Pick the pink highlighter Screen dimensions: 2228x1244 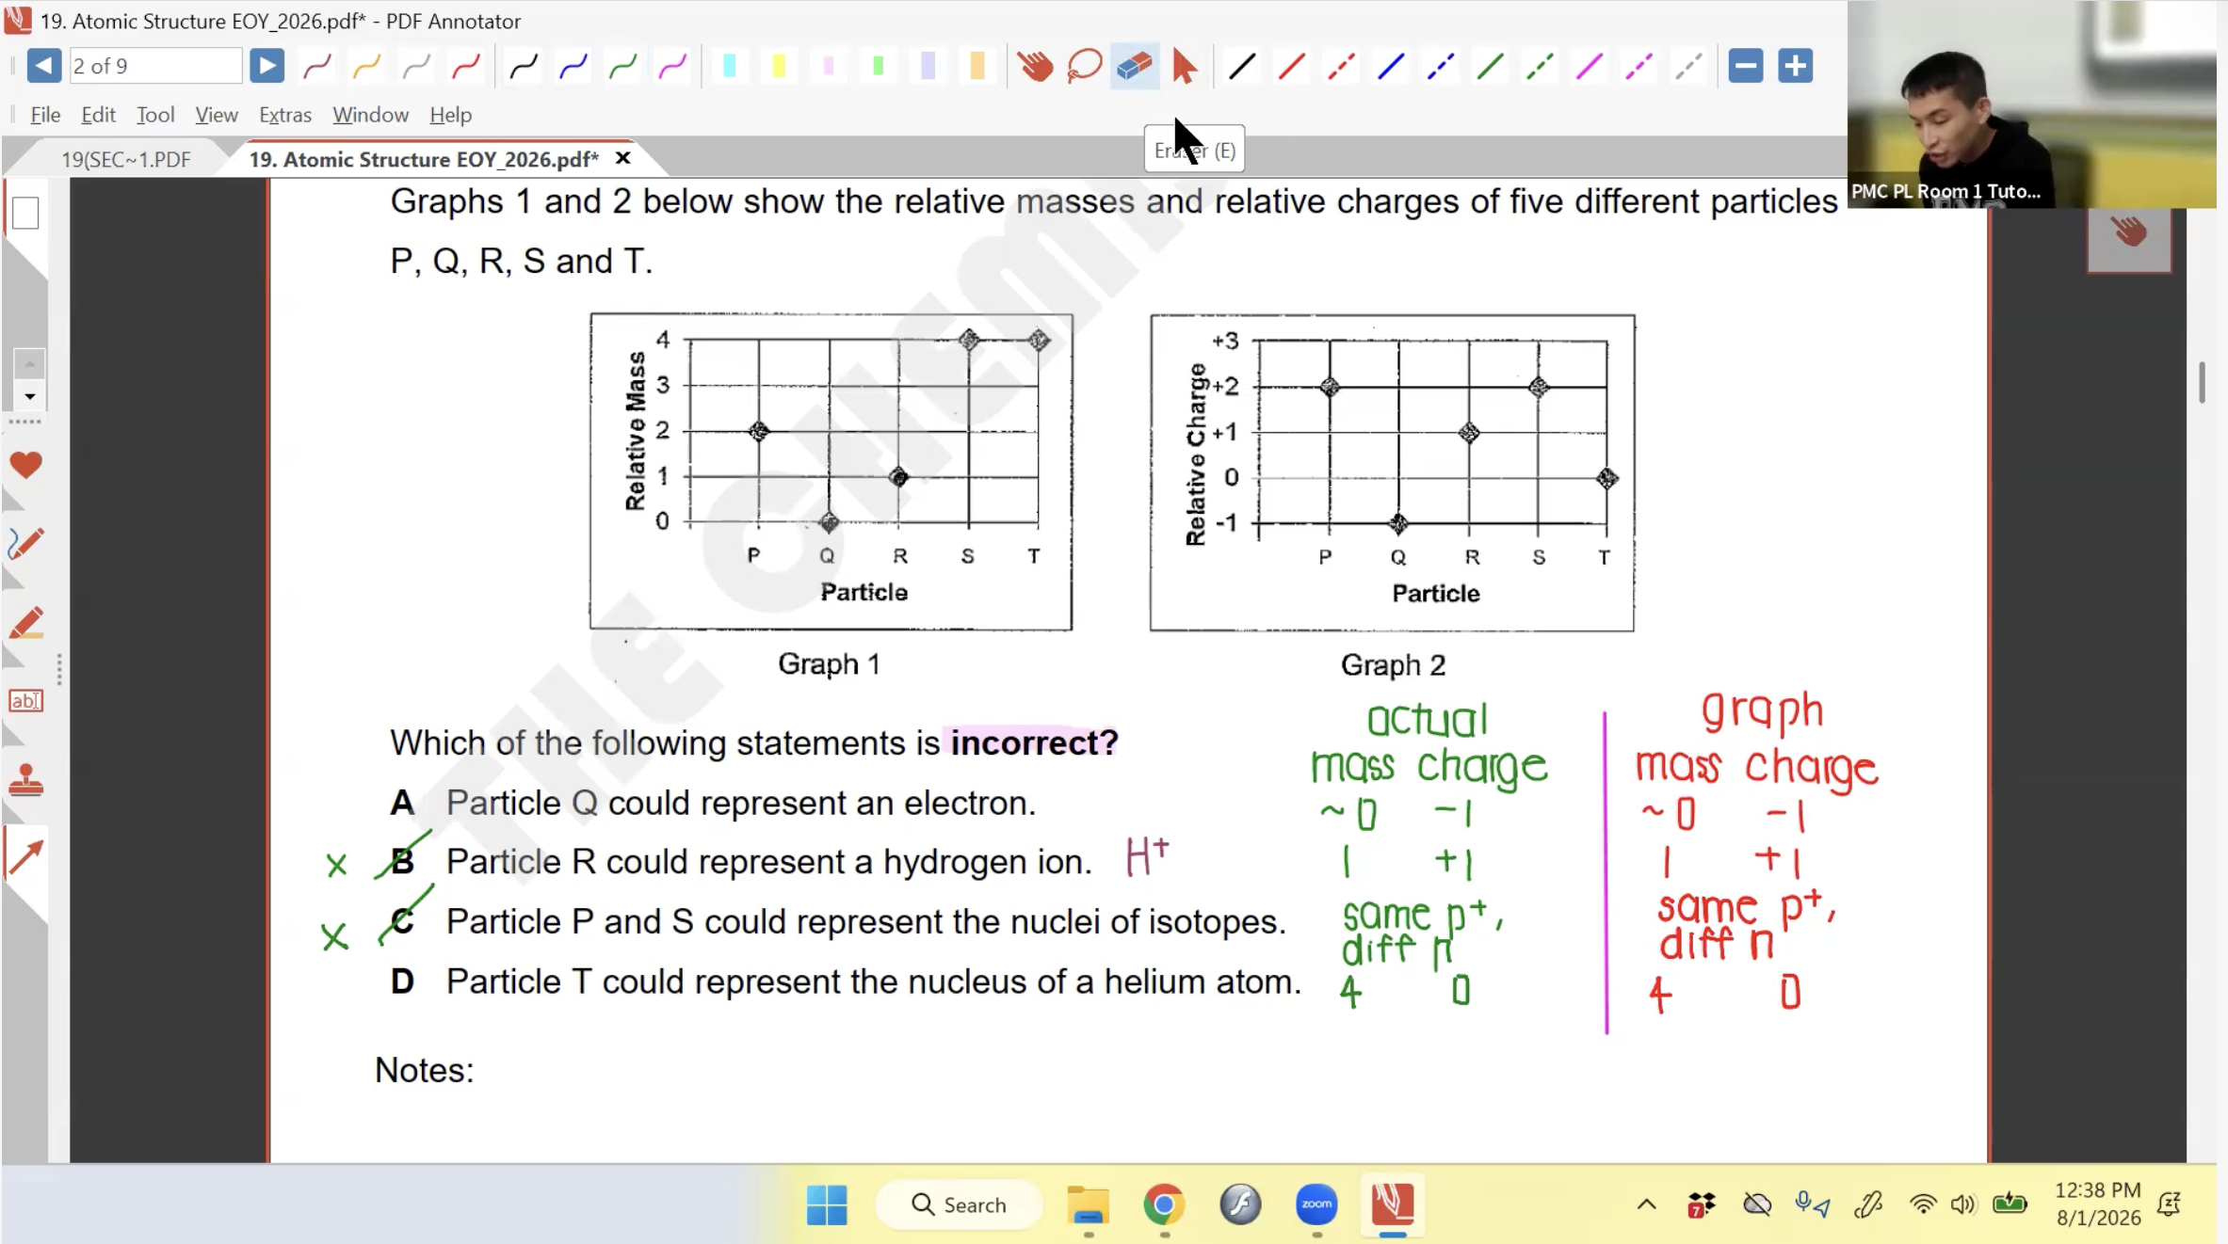pyautogui.click(x=829, y=66)
